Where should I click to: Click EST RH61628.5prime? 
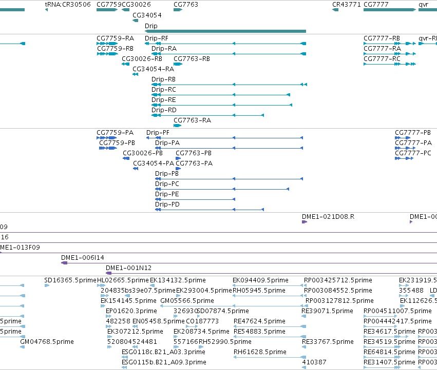point(260,352)
